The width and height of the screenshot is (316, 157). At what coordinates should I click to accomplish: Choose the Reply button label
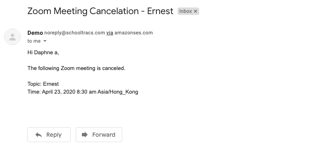[54, 135]
